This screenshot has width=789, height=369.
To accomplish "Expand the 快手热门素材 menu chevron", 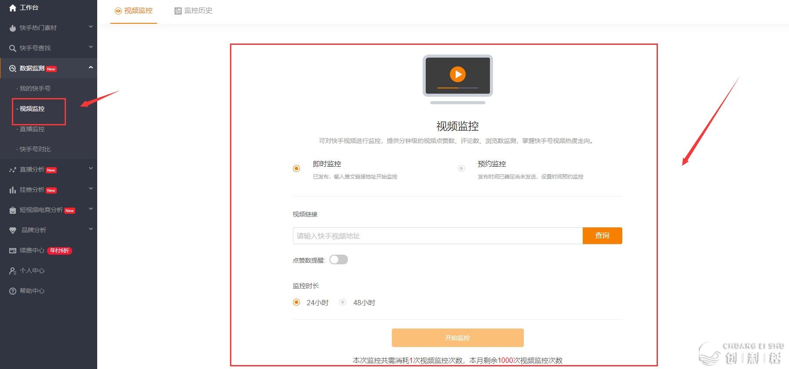I will point(91,27).
